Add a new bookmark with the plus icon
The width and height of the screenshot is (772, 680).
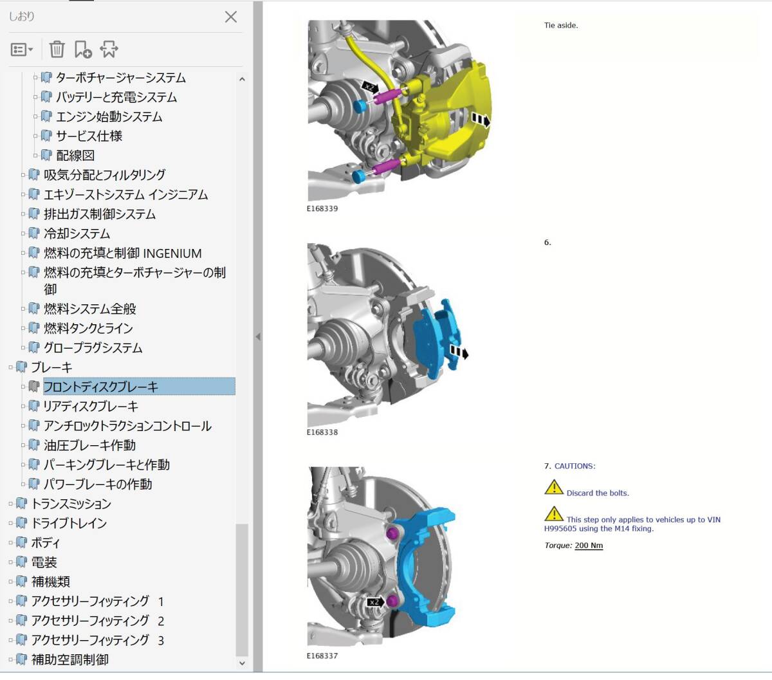[83, 49]
